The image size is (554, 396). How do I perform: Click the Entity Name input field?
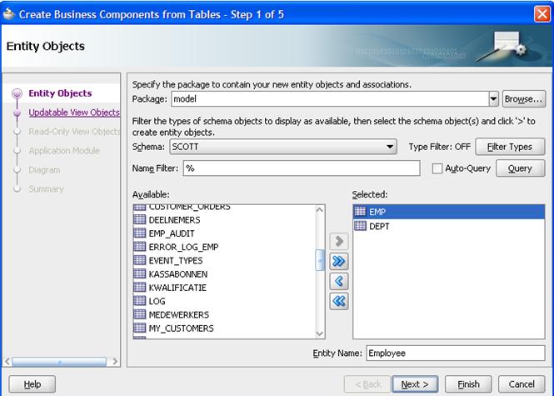tap(455, 353)
